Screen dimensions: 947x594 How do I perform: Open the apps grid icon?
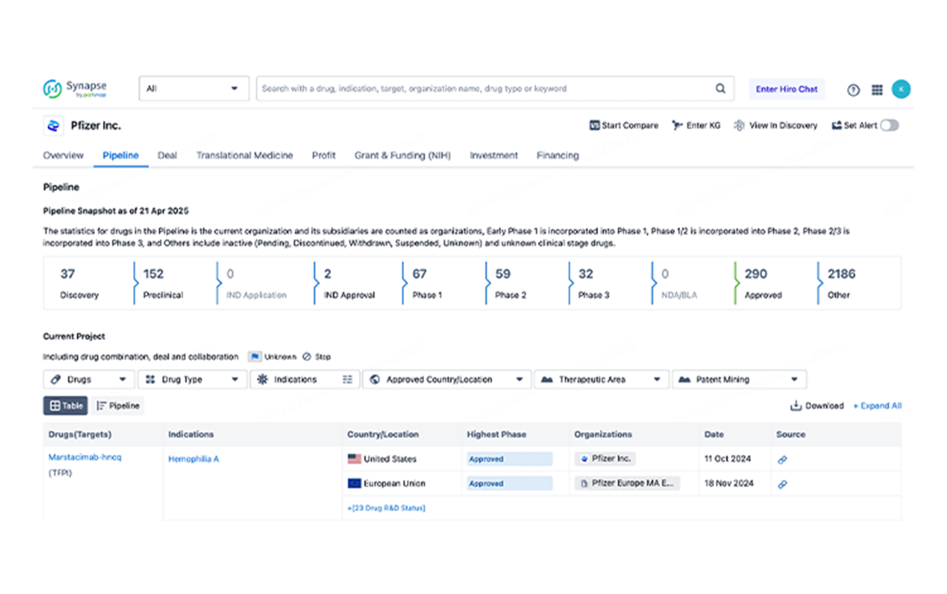[877, 90]
